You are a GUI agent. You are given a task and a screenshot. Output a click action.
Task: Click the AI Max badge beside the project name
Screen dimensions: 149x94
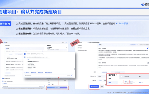127,82
